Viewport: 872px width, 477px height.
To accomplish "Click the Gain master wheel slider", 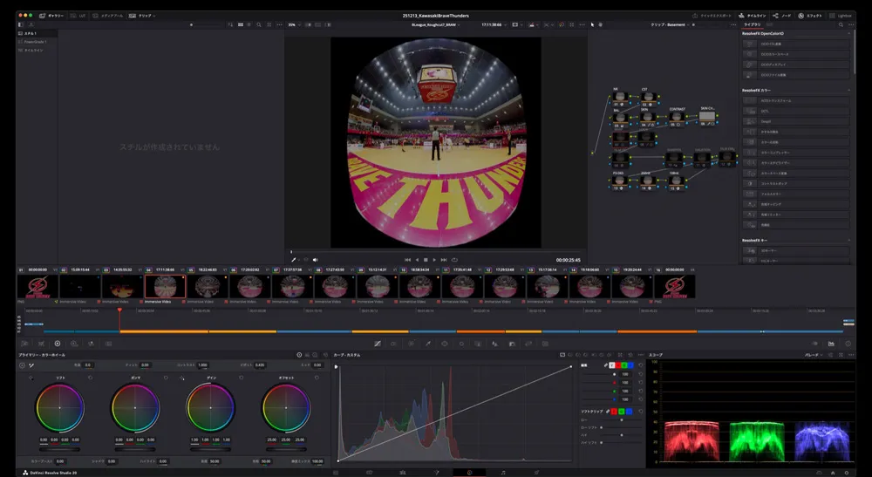I will (x=210, y=448).
